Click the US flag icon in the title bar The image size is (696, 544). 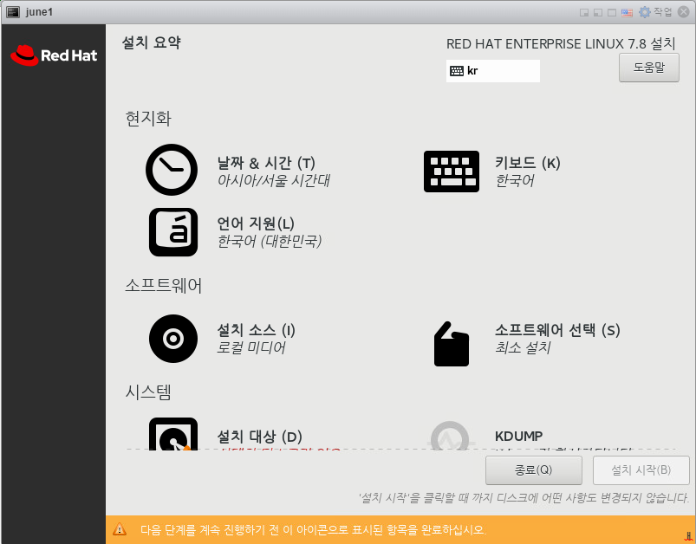pyautogui.click(x=627, y=12)
